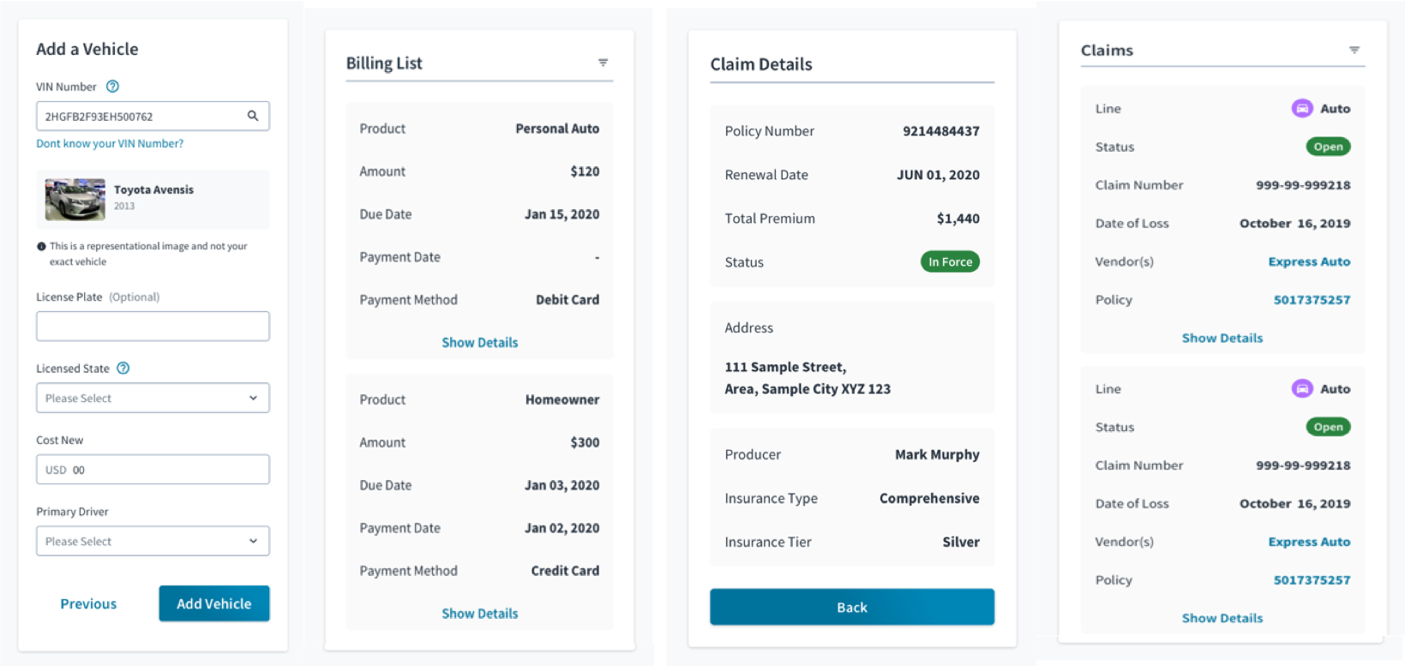Click the Toyota Avensis car thumbnail
The width and height of the screenshot is (1405, 666).
click(75, 199)
